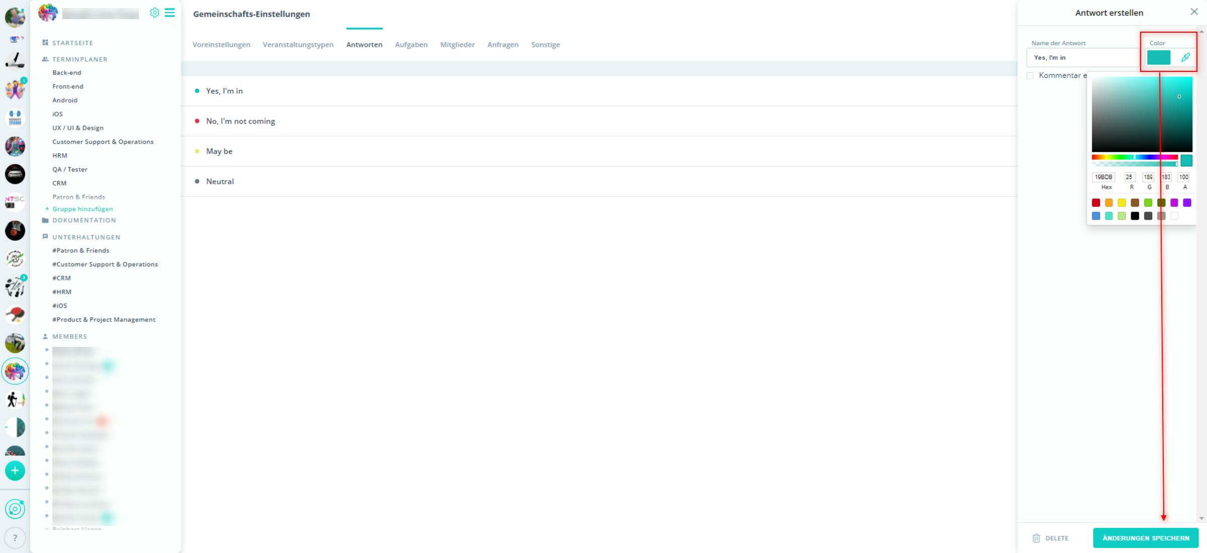Open the question mark help icon
The height and width of the screenshot is (553, 1207).
click(15, 538)
